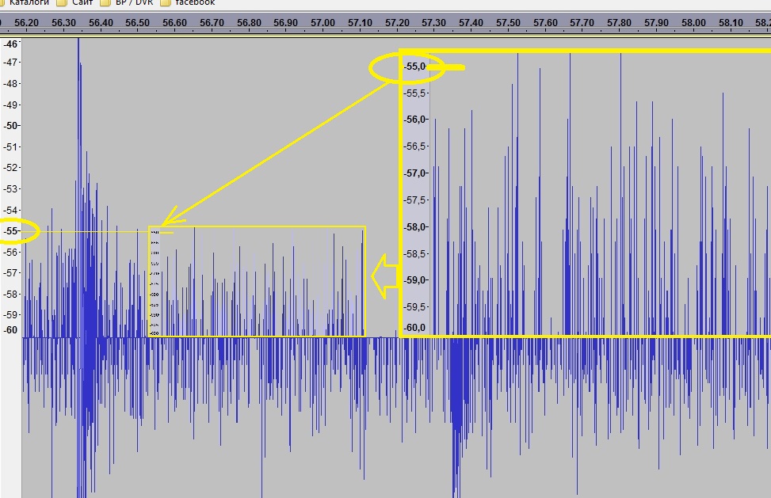The width and height of the screenshot is (771, 498).
Task: Open the Каталоги bookmarks folder
Action: (30, 3)
